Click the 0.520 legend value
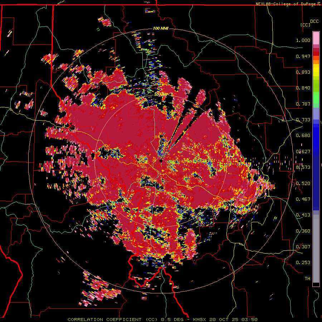Viewport: 322px width, 322px height. pyautogui.click(x=303, y=183)
